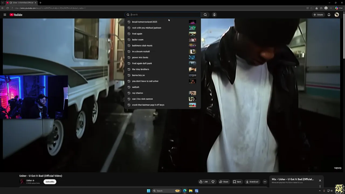The height and width of the screenshot is (194, 345).
Task: Open the Mix playlist options menu
Action: coord(320,186)
